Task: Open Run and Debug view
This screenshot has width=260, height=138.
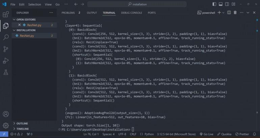Action: point(6,61)
